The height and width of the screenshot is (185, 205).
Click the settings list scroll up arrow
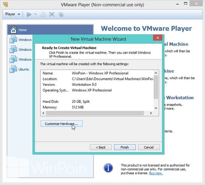[x=156, y=73]
